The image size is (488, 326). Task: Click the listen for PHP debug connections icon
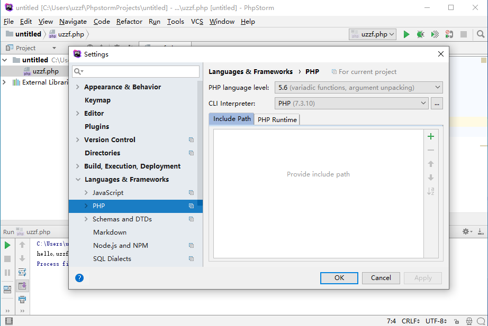coord(449,34)
